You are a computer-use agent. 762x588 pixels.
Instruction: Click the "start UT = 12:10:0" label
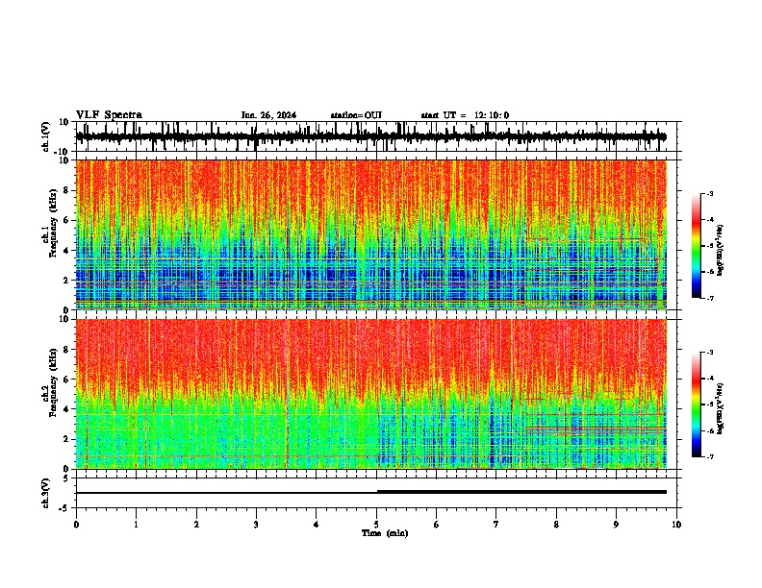[x=465, y=115]
